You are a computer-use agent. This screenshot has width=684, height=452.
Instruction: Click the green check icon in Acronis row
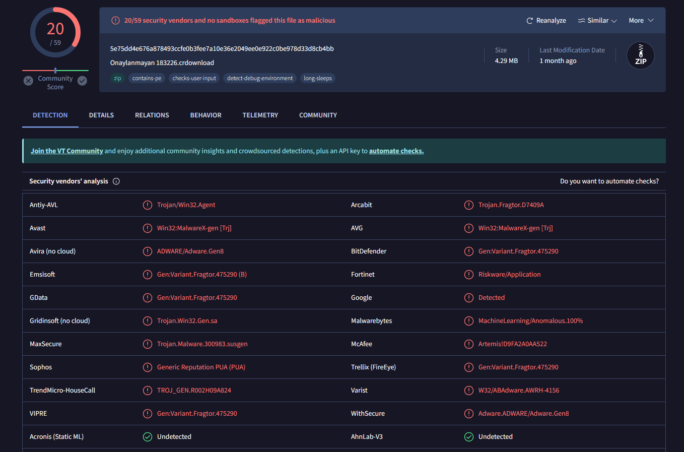click(148, 437)
